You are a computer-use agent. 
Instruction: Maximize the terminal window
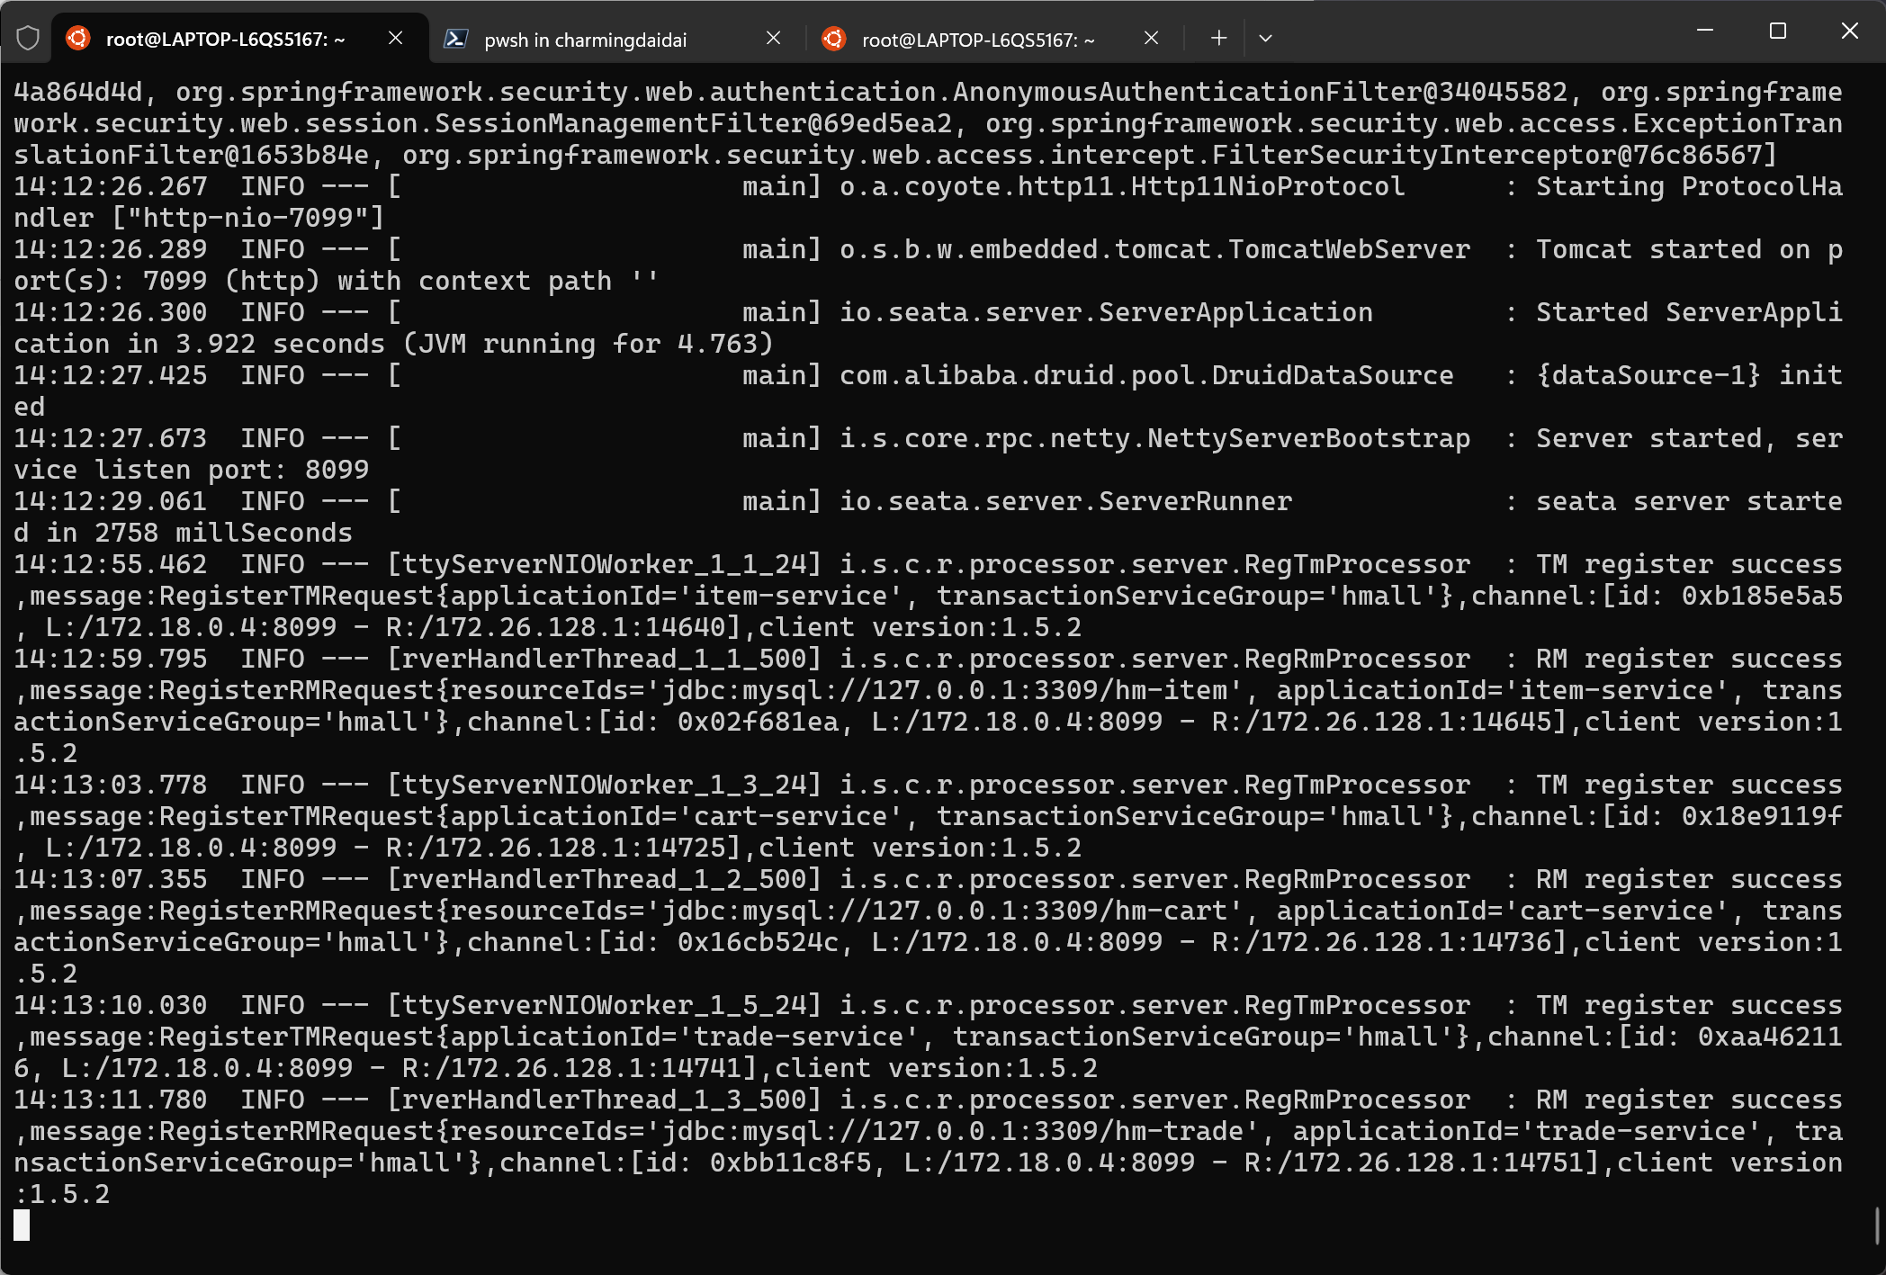1777,31
